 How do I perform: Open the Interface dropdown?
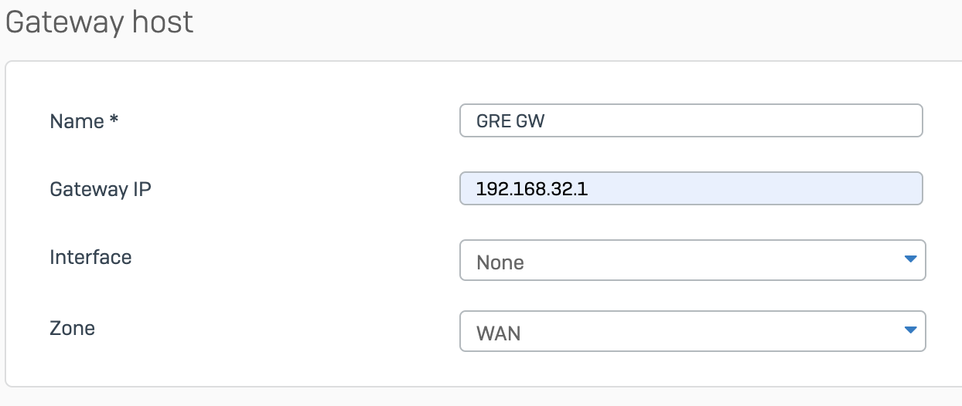[692, 261]
